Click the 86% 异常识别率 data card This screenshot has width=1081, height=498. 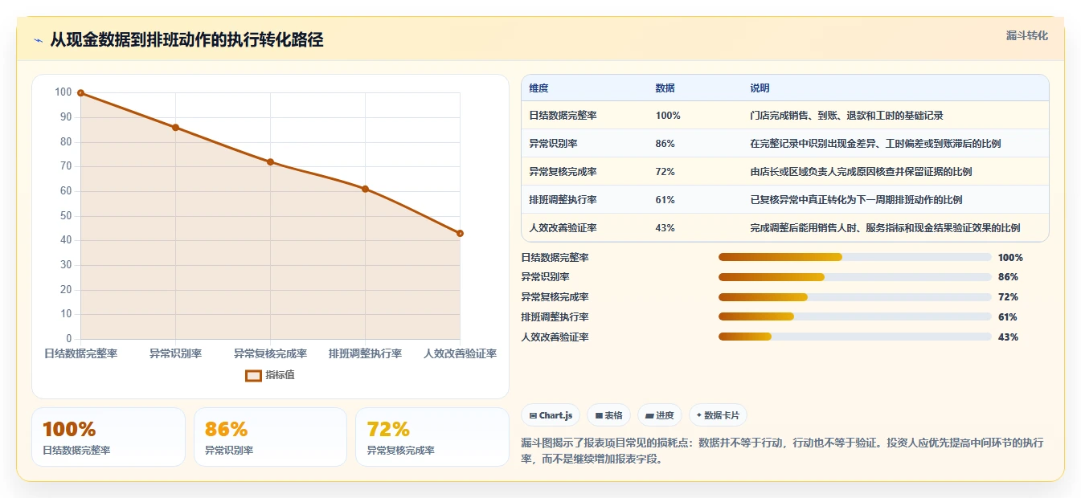(x=270, y=437)
